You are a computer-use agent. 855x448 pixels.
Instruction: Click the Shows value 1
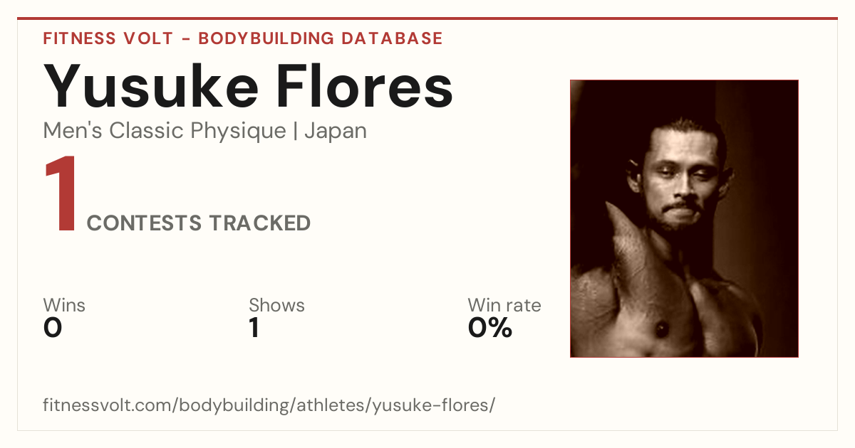(x=254, y=329)
